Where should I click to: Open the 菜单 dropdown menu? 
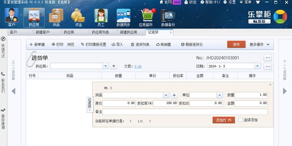245,2
